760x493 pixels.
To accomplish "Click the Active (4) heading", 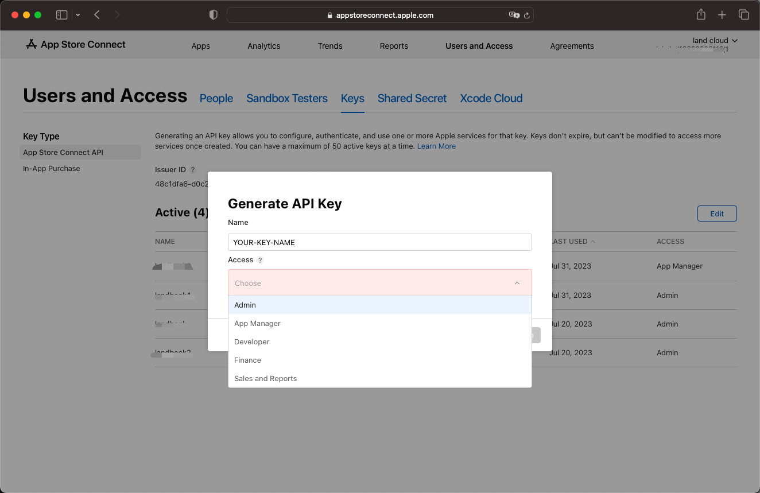I will (x=181, y=212).
